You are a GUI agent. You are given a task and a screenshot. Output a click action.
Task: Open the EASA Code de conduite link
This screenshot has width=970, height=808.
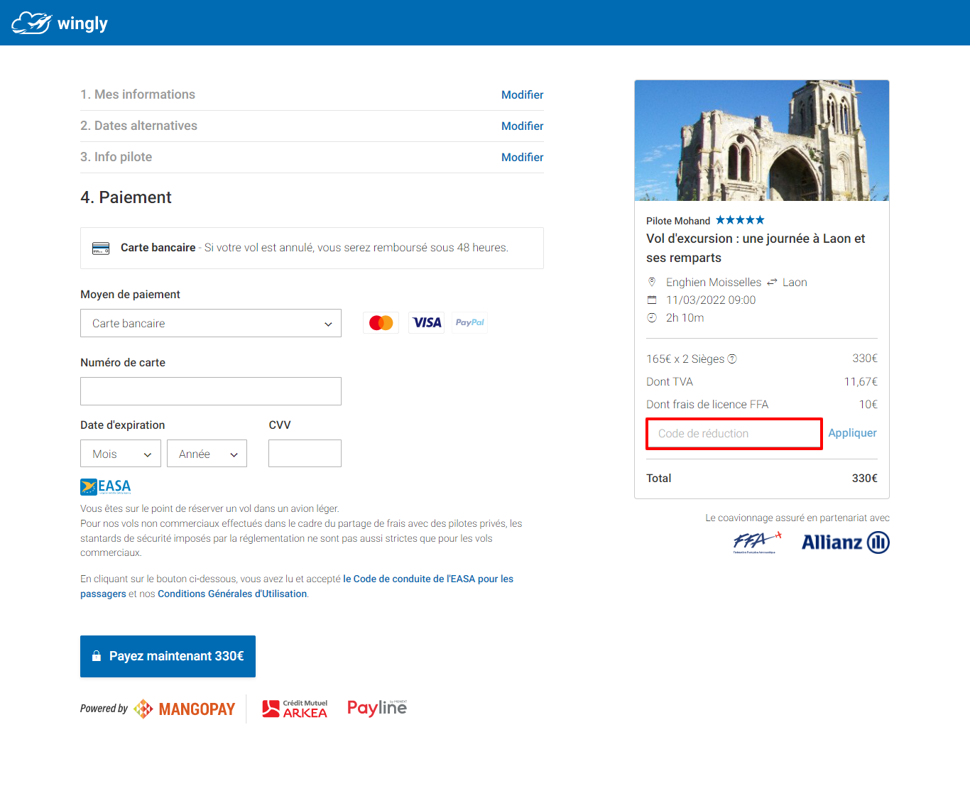428,579
